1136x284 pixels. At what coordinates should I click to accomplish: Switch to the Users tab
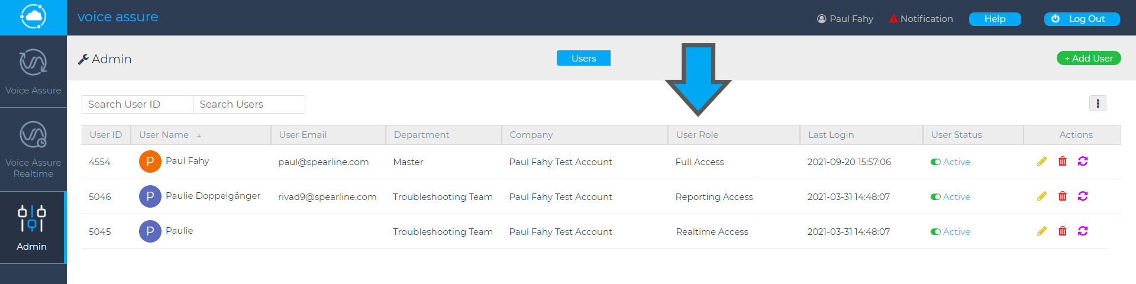pyautogui.click(x=583, y=58)
